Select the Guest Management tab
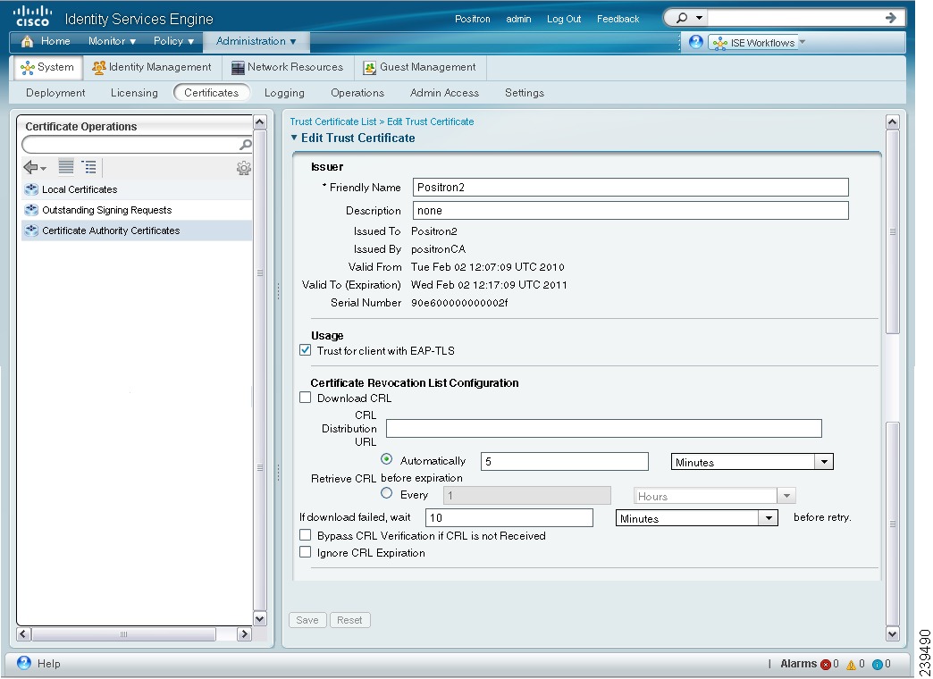Image resolution: width=933 pixels, height=679 pixels. click(419, 67)
